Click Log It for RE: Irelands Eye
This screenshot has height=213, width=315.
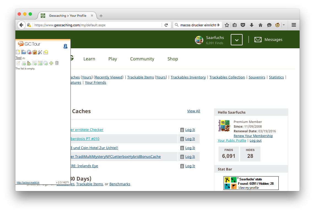click(x=190, y=166)
